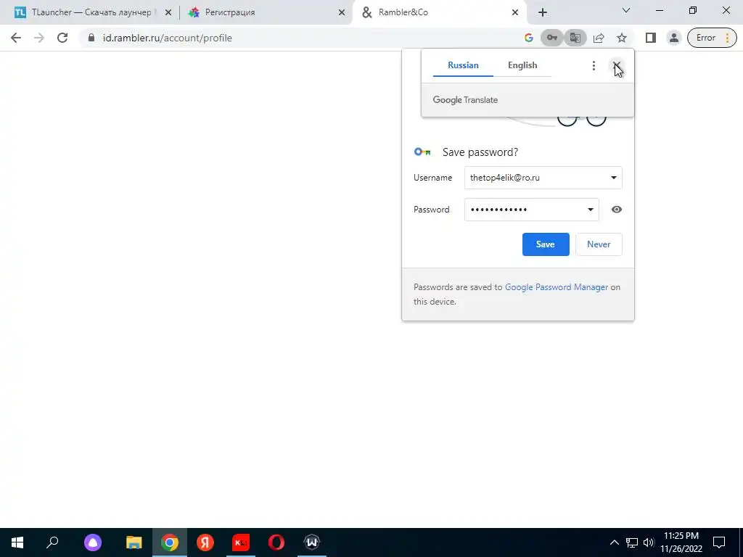Open the taskbar clock and date
743x557 pixels.
tap(681, 542)
